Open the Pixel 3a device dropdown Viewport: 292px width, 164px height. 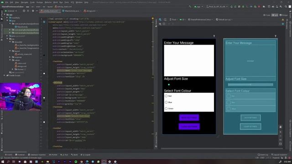coord(217,6)
